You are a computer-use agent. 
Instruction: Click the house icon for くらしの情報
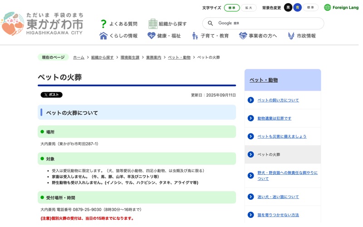pyautogui.click(x=103, y=36)
